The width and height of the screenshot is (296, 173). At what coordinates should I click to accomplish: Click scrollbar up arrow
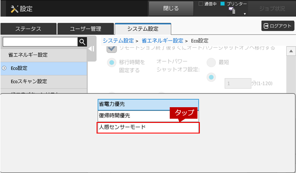point(291,51)
